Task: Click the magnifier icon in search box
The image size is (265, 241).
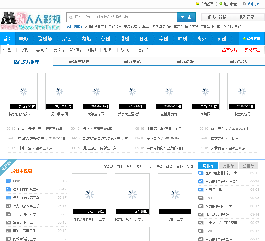Action: tap(71, 17)
